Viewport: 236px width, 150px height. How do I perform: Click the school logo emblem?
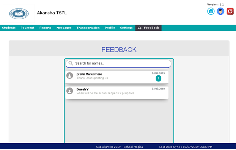tap(19, 14)
